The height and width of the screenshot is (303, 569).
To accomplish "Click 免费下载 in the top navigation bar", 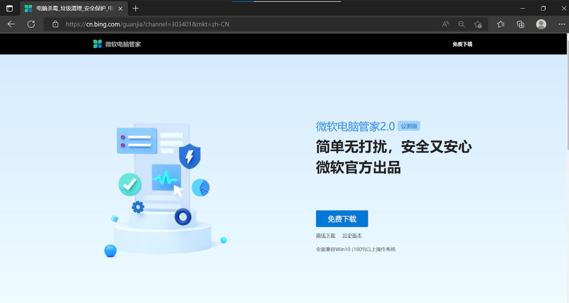I will (462, 44).
